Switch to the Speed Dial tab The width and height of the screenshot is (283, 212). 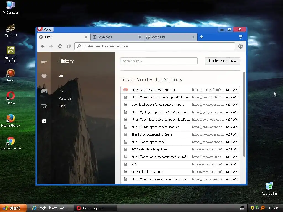[x=171, y=37]
